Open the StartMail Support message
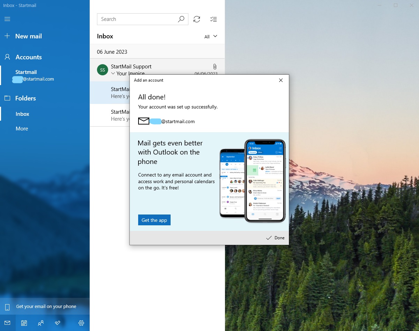The width and height of the screenshot is (419, 331). pyautogui.click(x=157, y=70)
